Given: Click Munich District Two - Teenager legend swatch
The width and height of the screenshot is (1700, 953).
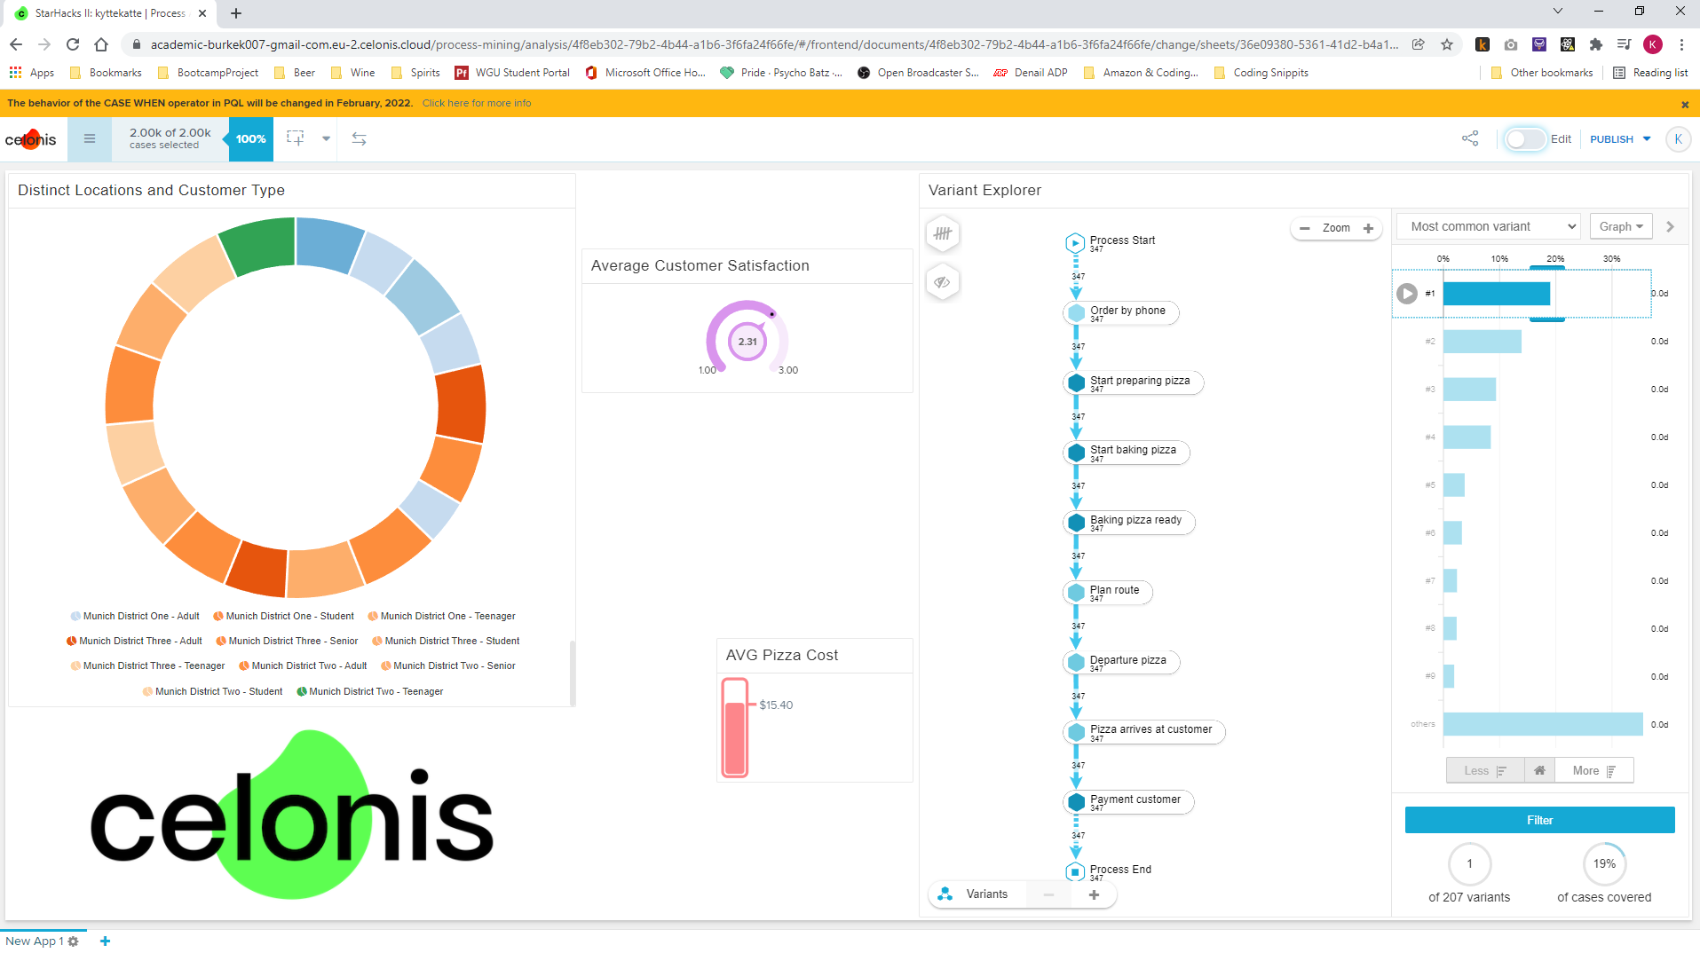Looking at the screenshot, I should click(302, 691).
